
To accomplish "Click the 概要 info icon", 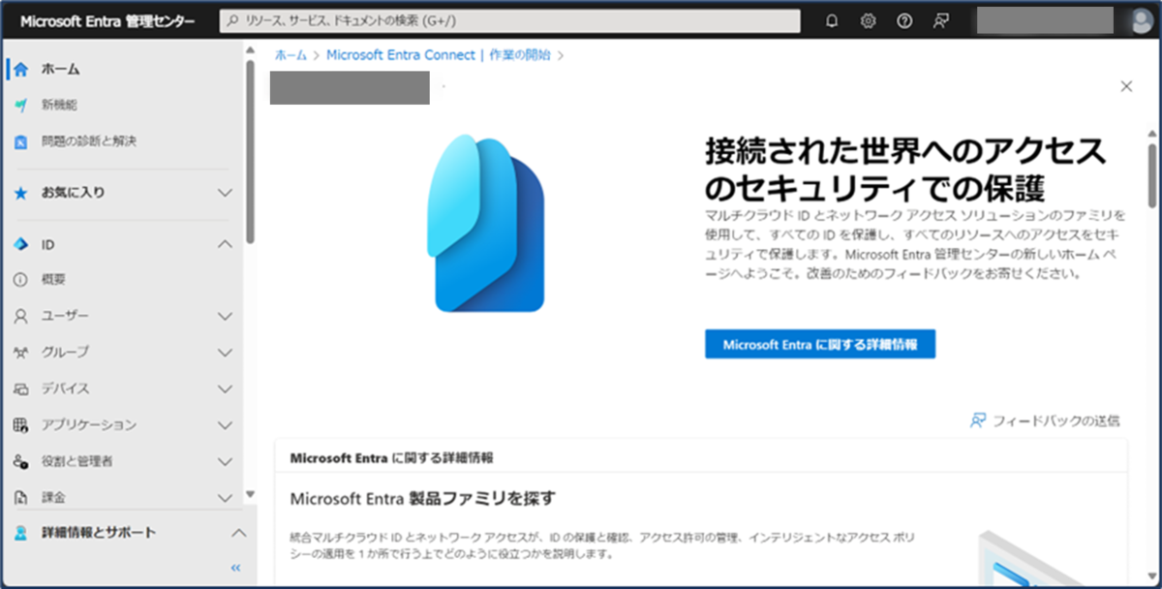I will (21, 280).
